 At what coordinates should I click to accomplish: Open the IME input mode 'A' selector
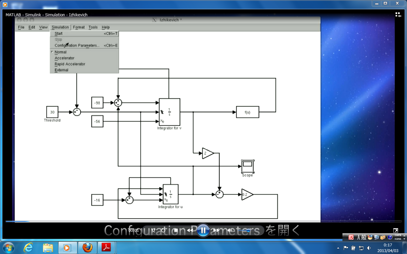pos(359,237)
